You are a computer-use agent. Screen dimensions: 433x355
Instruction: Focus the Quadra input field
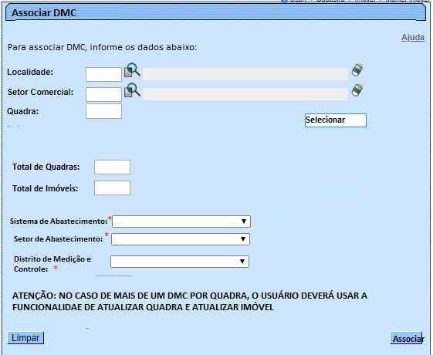tap(103, 111)
